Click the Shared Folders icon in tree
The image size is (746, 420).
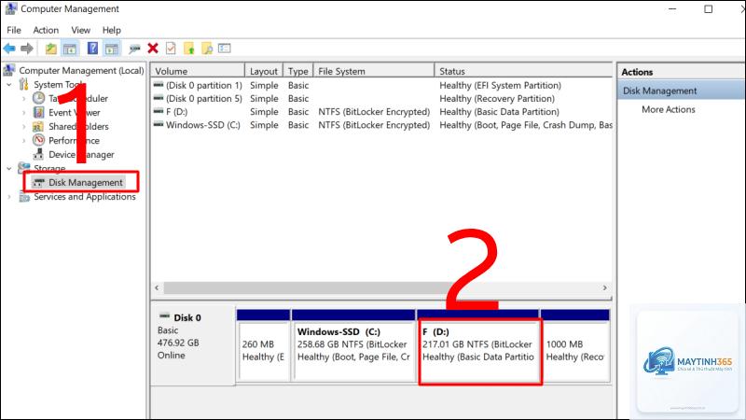click(38, 126)
